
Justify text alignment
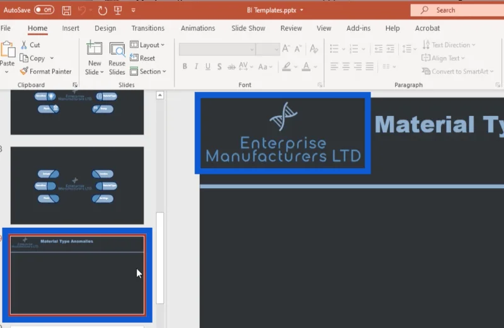click(x=370, y=67)
